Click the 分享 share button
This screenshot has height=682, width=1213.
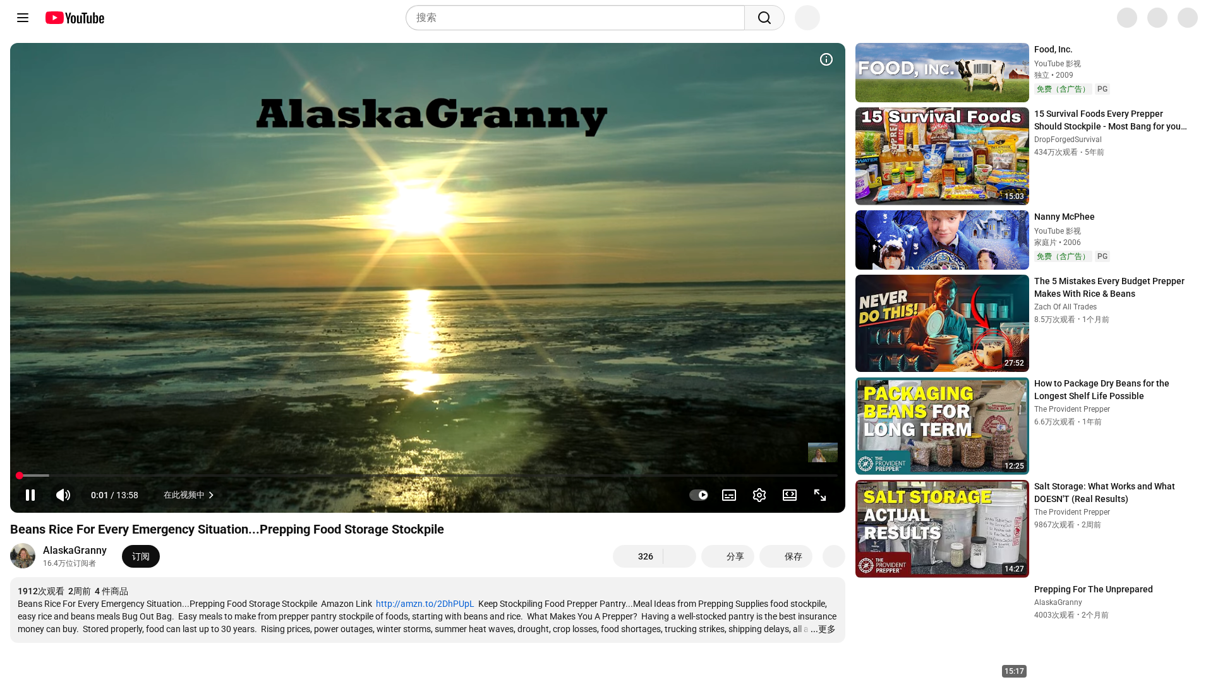[x=728, y=556]
